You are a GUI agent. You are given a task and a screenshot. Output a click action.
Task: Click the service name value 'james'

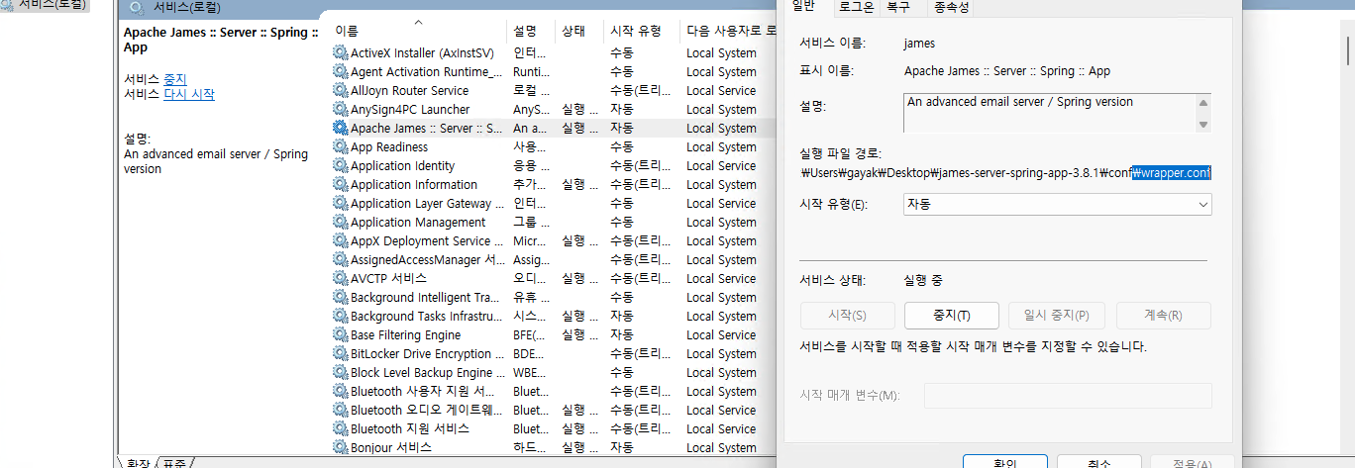919,44
